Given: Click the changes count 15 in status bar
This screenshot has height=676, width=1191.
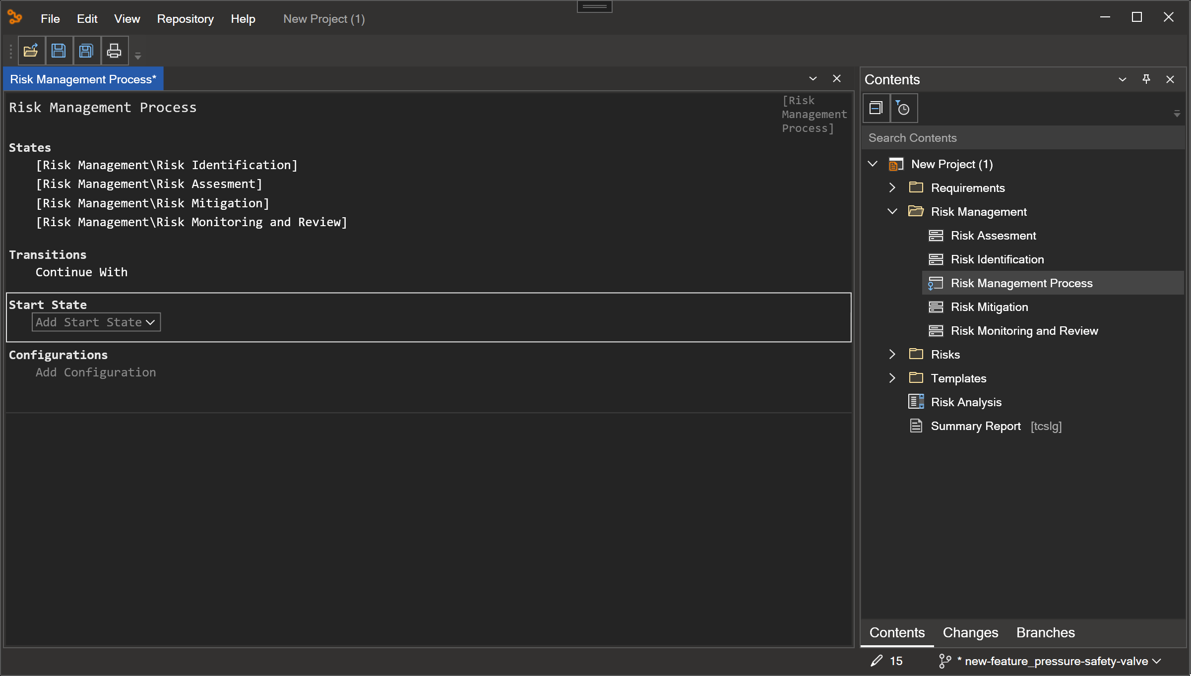Looking at the screenshot, I should (896, 661).
